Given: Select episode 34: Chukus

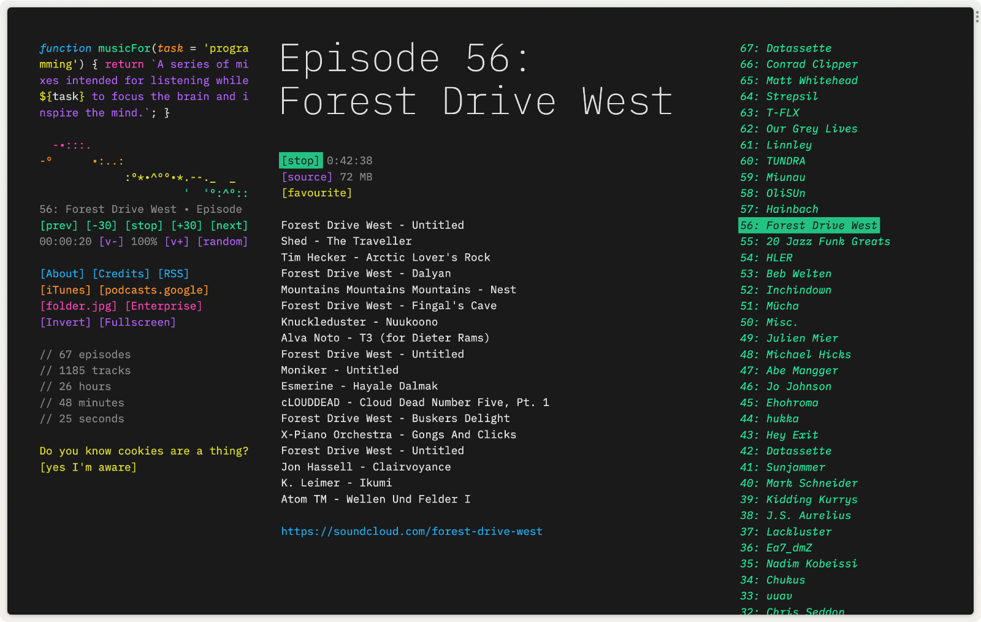Looking at the screenshot, I should pyautogui.click(x=773, y=580).
